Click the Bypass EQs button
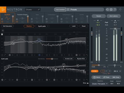This screenshot has width=124, height=93. pos(81,59)
